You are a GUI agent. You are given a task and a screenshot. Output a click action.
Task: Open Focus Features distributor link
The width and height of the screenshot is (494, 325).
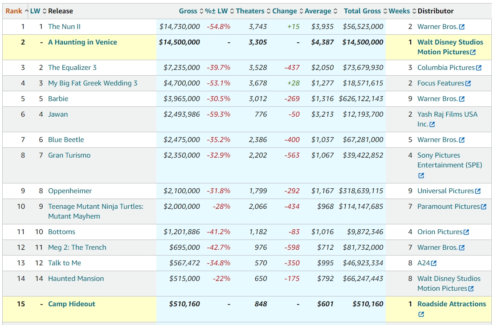(x=441, y=83)
